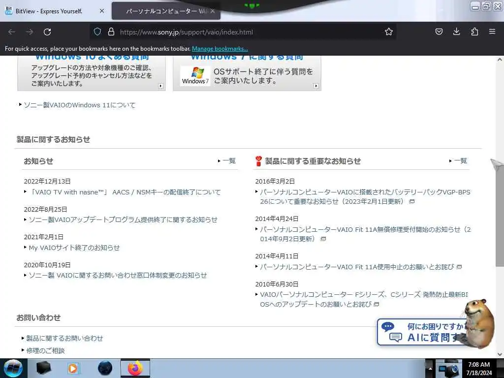Image resolution: width=504 pixels, height=378 pixels.
Task: Open 一覧 link beside 製品に関する重要なお知らせ
Action: pyautogui.click(x=460, y=161)
